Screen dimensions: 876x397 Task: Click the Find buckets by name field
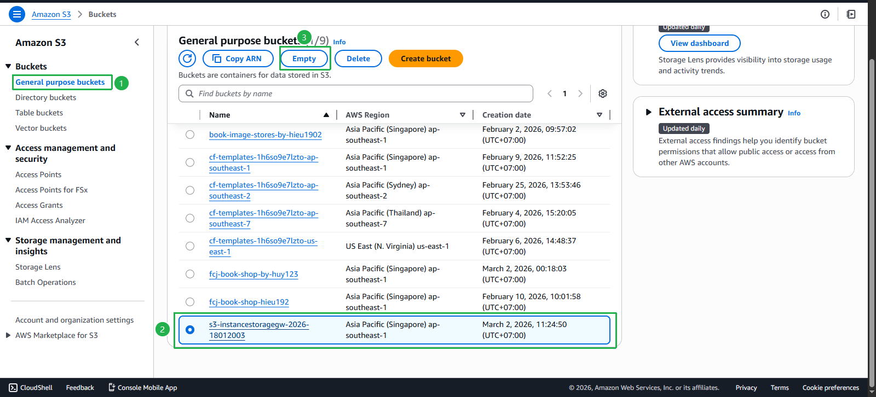356,94
